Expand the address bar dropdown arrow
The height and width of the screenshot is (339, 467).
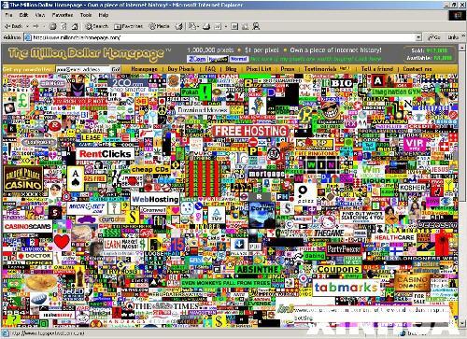click(x=418, y=37)
